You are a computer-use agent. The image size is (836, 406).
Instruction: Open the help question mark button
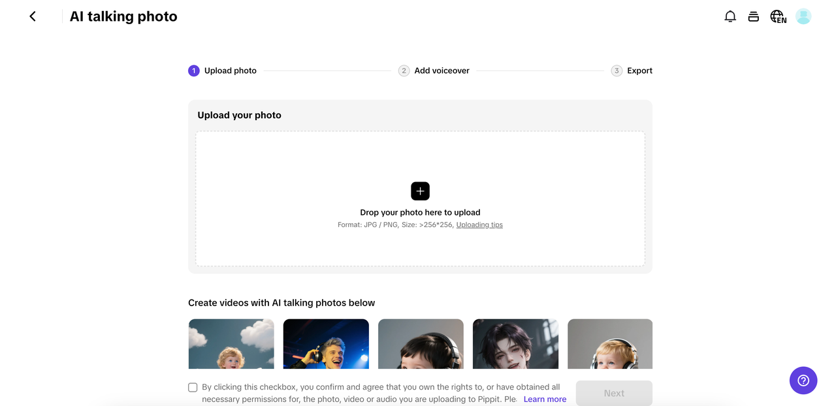[x=803, y=381]
